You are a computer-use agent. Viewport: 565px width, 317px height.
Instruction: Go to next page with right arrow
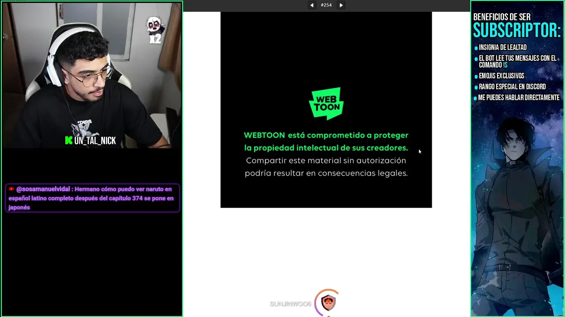pyautogui.click(x=341, y=5)
